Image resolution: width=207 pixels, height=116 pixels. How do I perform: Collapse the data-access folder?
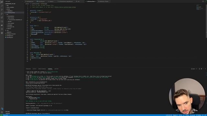(x=11, y=18)
